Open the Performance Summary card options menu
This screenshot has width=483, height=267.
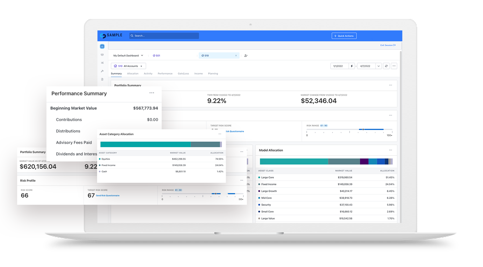[x=152, y=93]
